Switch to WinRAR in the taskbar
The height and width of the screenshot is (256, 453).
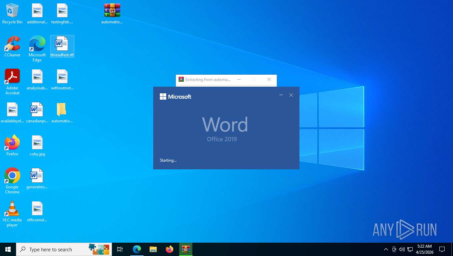pyautogui.click(x=186, y=249)
